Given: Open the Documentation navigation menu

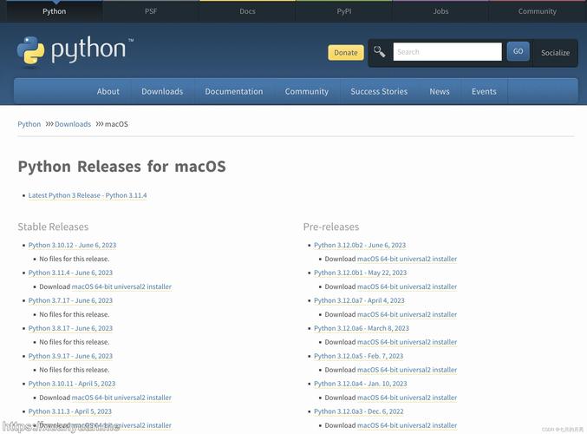Looking at the screenshot, I should [x=233, y=91].
